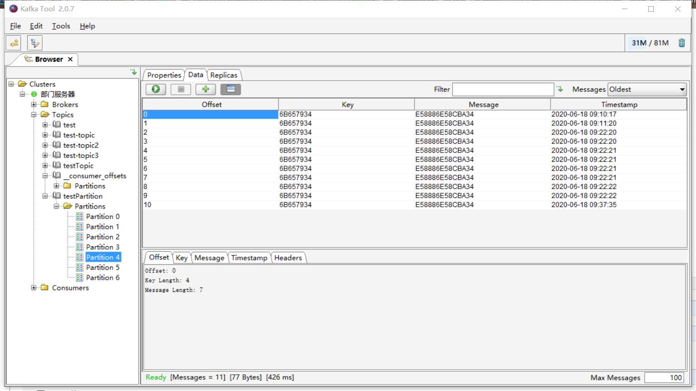
Task: Click the Message column header
Action: 483,105
